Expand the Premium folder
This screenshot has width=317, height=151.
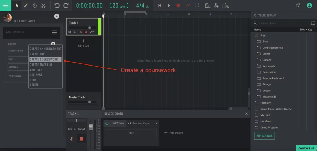pos(265,103)
